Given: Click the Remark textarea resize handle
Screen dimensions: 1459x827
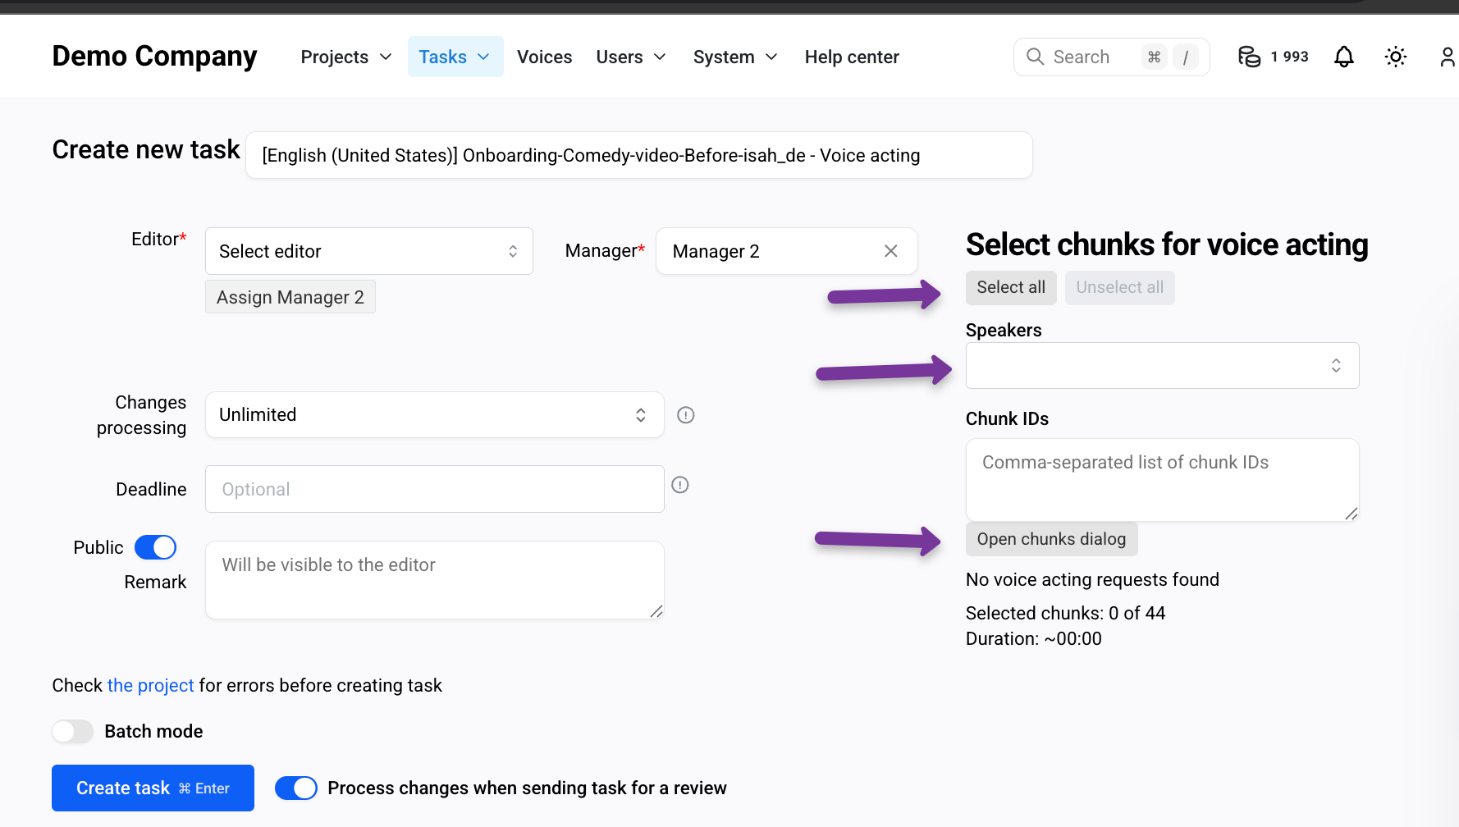Looking at the screenshot, I should [x=656, y=611].
